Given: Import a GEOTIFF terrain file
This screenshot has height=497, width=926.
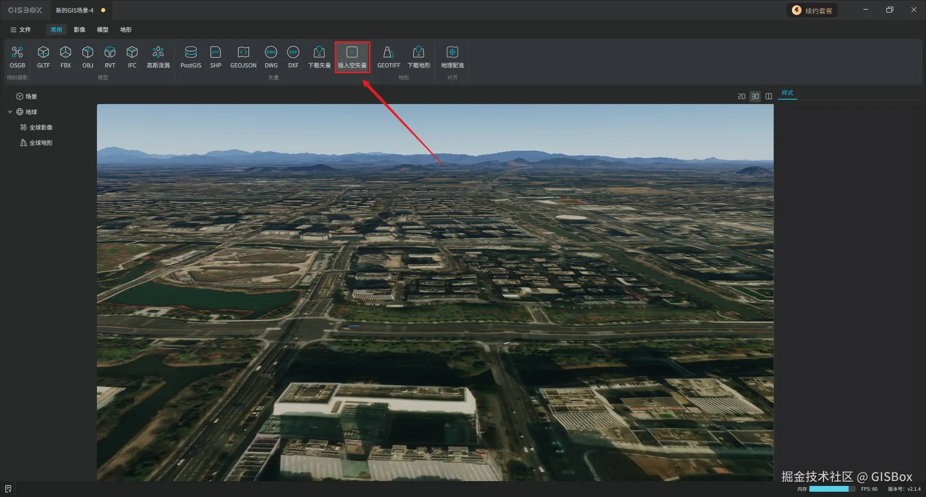Looking at the screenshot, I should pyautogui.click(x=389, y=57).
